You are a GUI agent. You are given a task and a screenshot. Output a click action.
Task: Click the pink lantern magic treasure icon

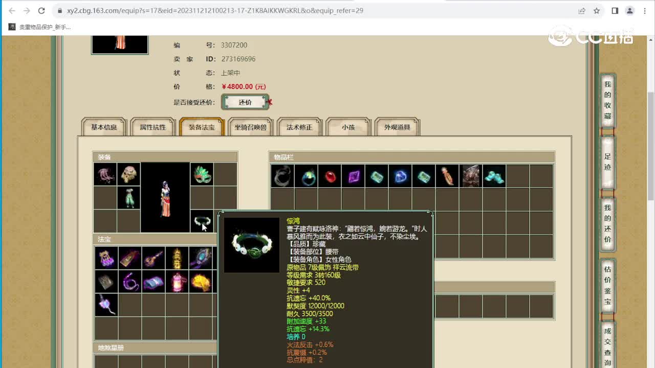coord(177,282)
